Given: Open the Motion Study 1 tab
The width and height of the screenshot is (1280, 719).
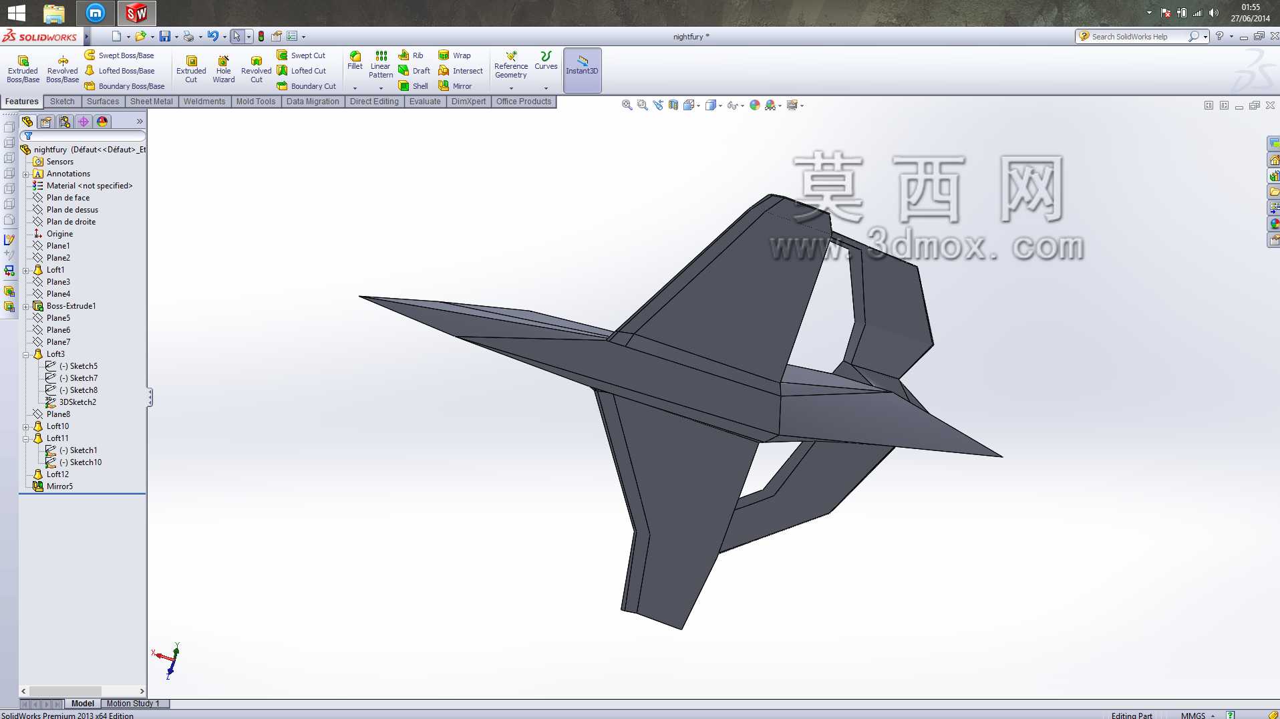Looking at the screenshot, I should click(x=133, y=704).
